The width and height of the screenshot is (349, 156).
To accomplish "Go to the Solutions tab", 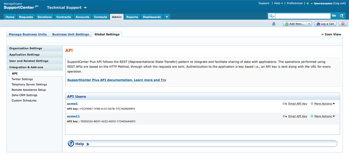I will (44, 17).
